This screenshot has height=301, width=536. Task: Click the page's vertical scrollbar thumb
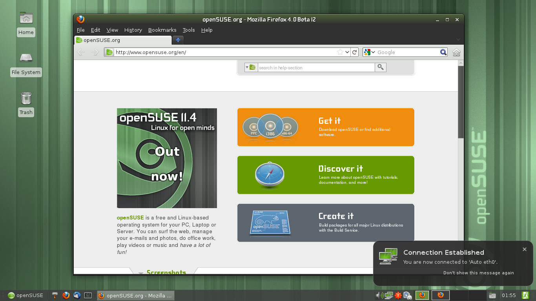[x=461, y=102]
